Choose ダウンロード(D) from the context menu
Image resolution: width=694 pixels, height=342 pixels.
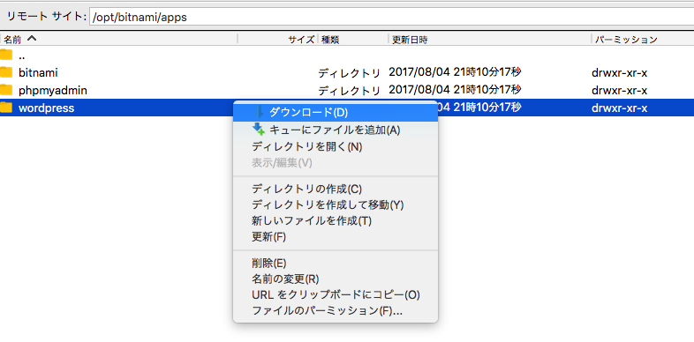coord(335,113)
